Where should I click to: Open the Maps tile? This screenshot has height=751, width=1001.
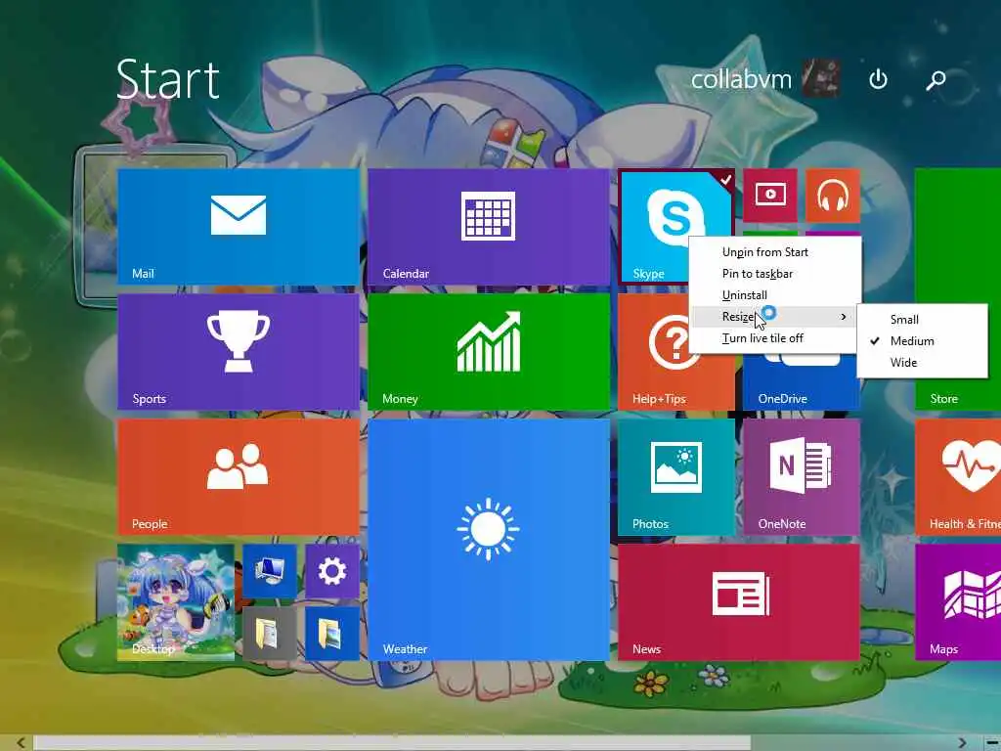point(958,601)
